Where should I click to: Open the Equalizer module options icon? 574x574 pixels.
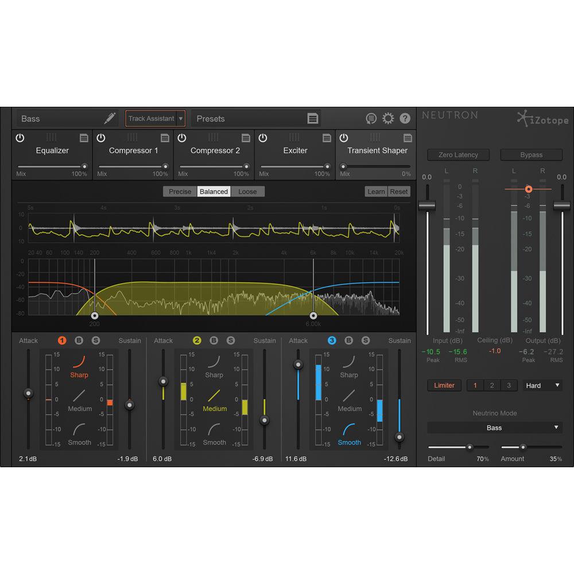click(84, 138)
